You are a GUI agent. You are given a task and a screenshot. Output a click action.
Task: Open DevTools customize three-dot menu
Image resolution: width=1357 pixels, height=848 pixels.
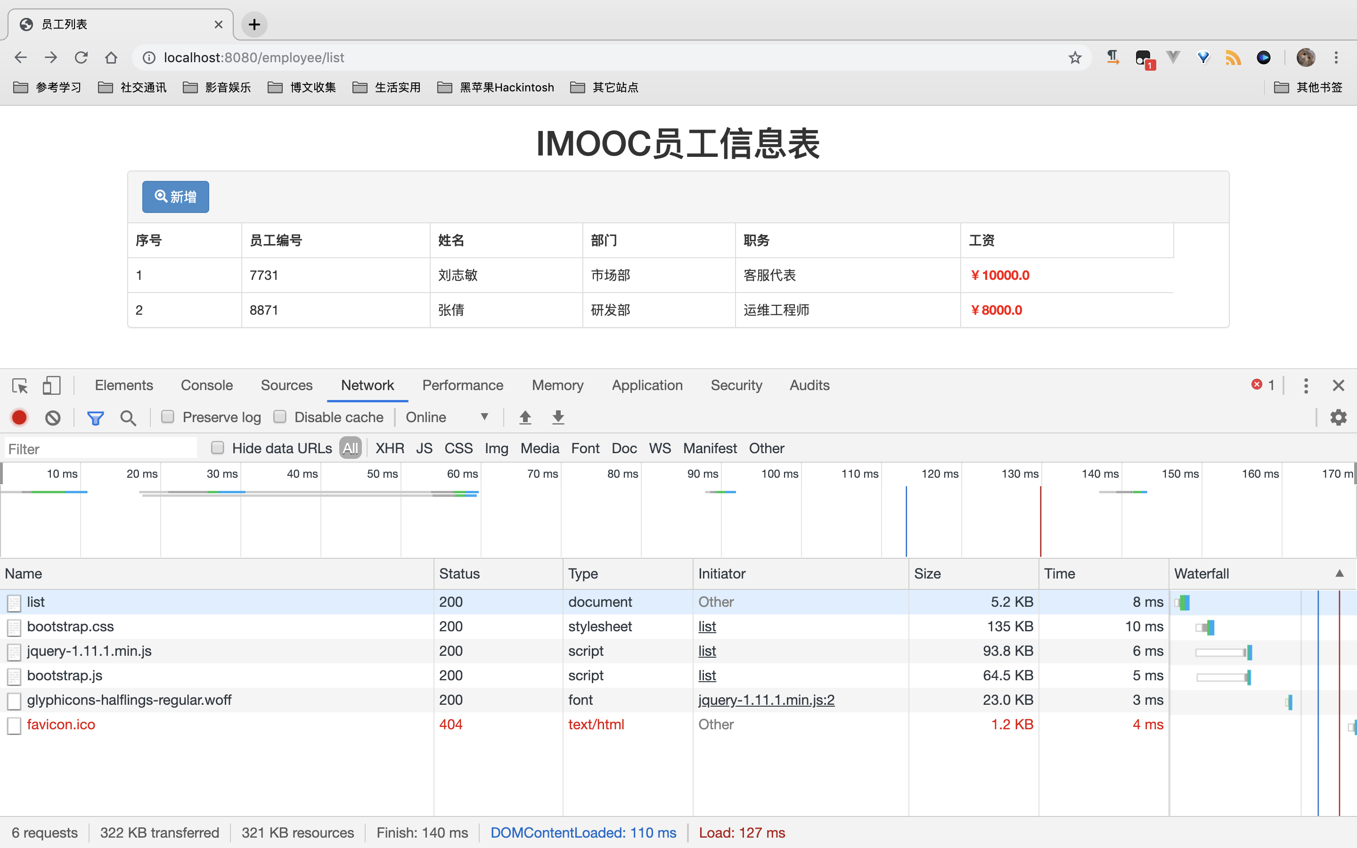[x=1306, y=386]
